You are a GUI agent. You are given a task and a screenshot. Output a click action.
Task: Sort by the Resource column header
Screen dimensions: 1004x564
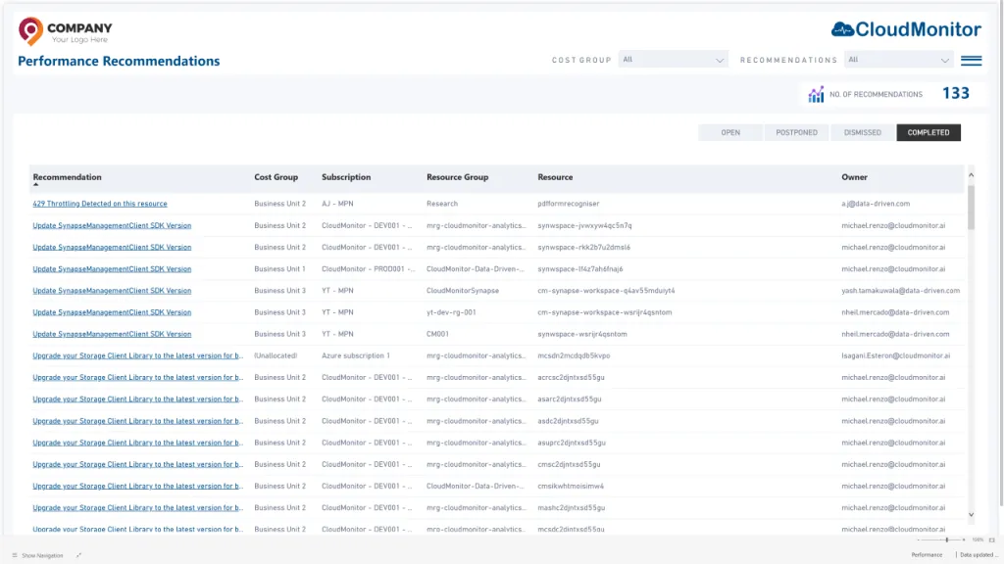click(555, 177)
